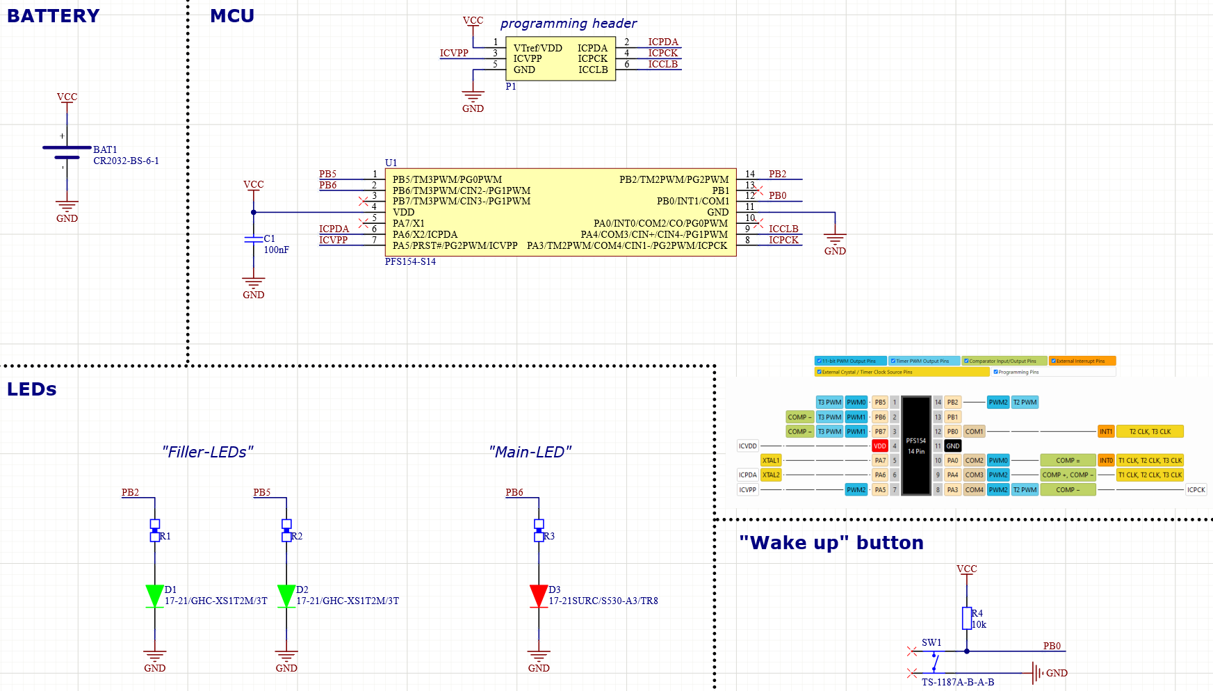Image resolution: width=1213 pixels, height=691 pixels.
Task: Click the "Filler-LEDs" caption
Action: (x=207, y=452)
